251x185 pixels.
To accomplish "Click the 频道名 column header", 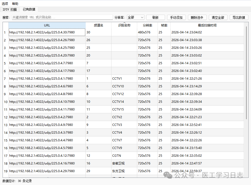I will (x=98, y=25).
